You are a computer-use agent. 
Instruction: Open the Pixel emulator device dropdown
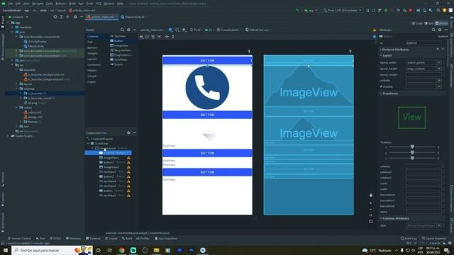[342, 10]
